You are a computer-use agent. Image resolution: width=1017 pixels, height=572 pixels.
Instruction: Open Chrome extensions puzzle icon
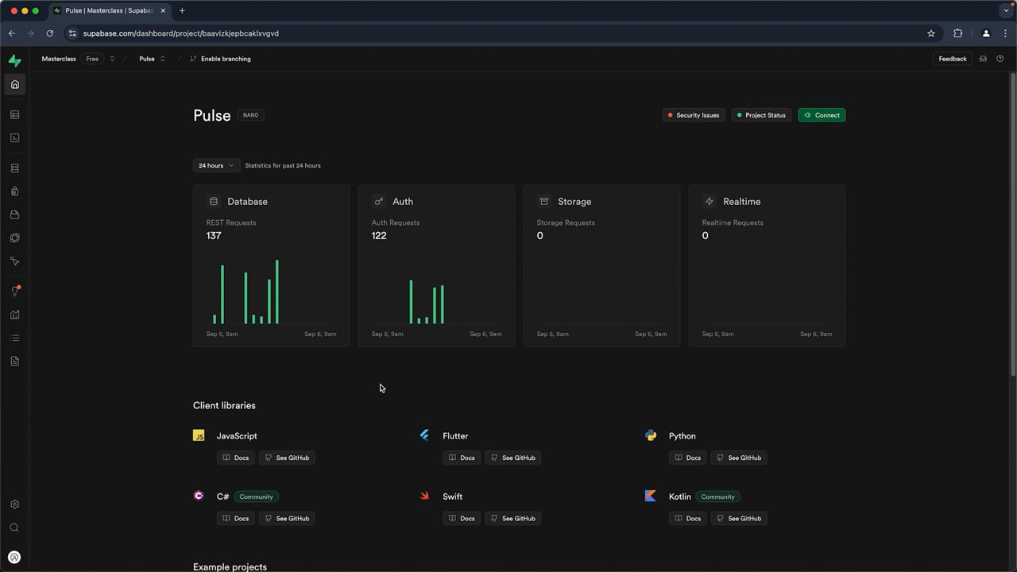[x=957, y=33]
